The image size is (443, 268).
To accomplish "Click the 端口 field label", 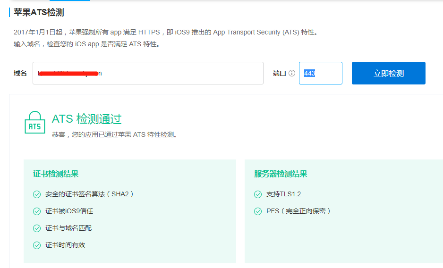I will (280, 73).
